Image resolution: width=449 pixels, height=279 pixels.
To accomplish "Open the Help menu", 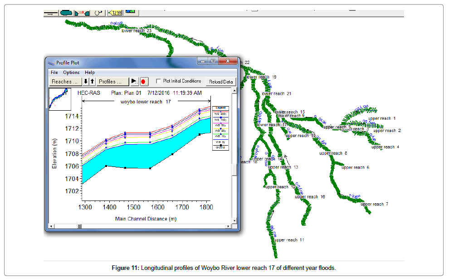I will [x=90, y=73].
